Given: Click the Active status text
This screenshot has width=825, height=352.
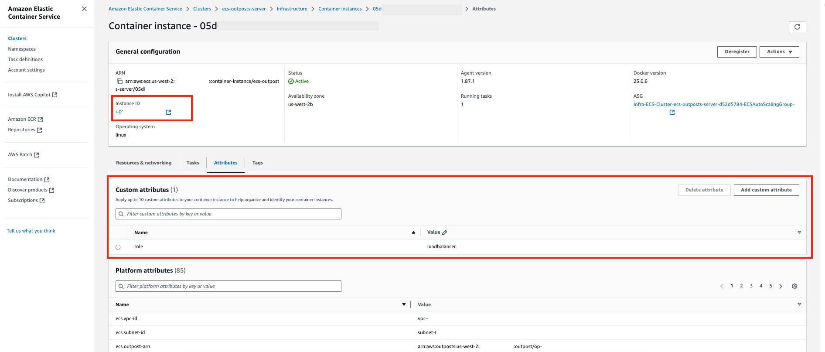Looking at the screenshot, I should pyautogui.click(x=302, y=81).
